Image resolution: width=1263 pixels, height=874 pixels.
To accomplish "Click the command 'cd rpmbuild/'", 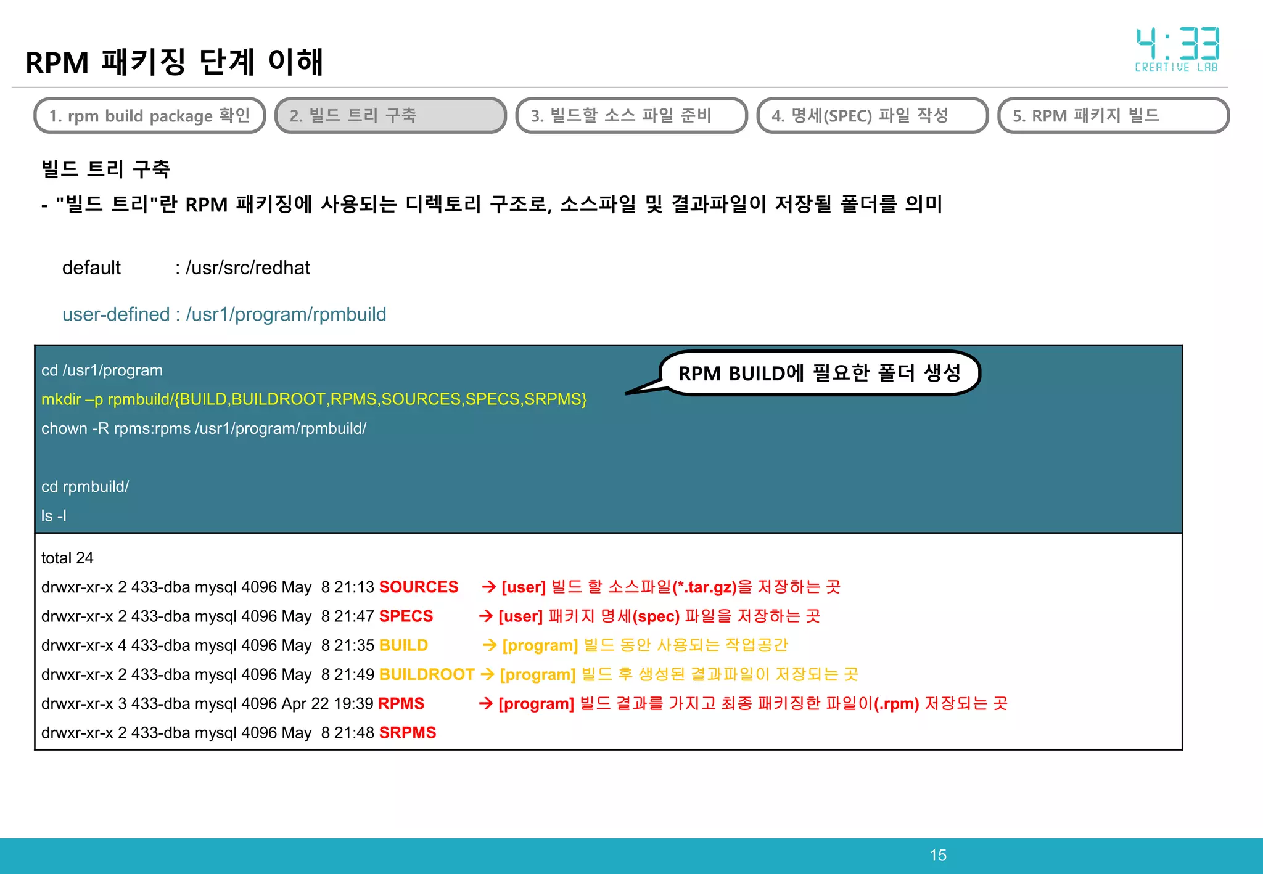I will pos(85,487).
